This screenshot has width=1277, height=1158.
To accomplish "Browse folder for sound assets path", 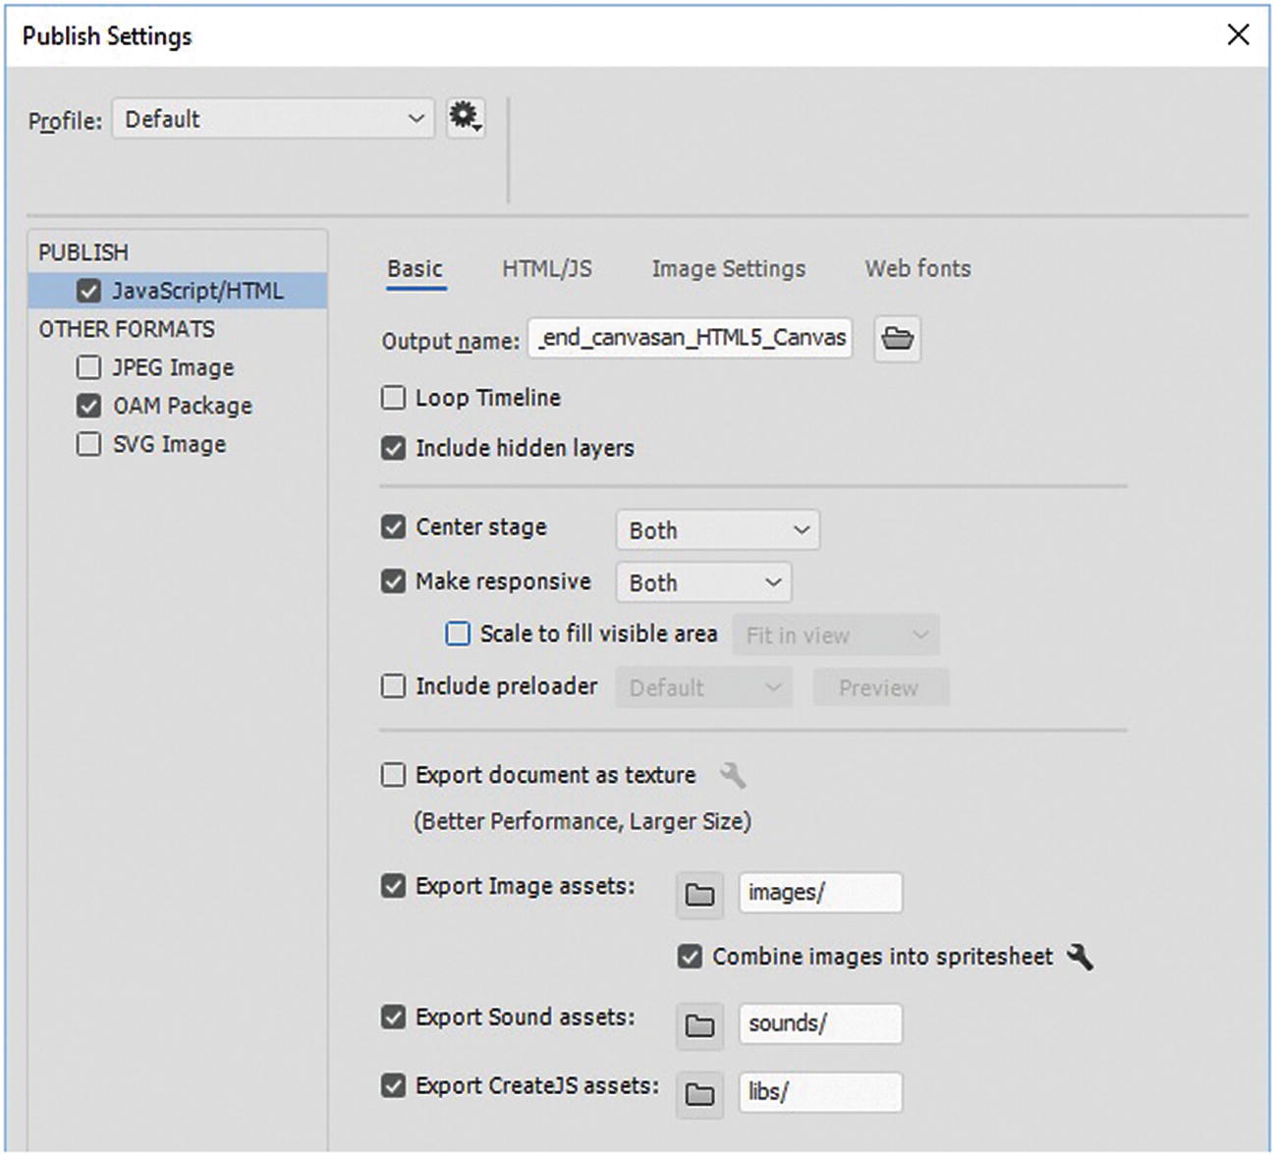I will tap(699, 1024).
